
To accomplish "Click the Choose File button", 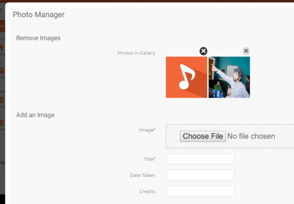I will 203,136.
